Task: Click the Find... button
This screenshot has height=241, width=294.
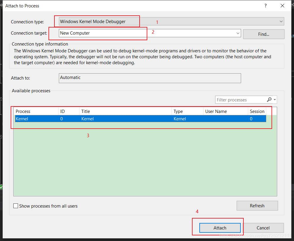Action: [264, 34]
